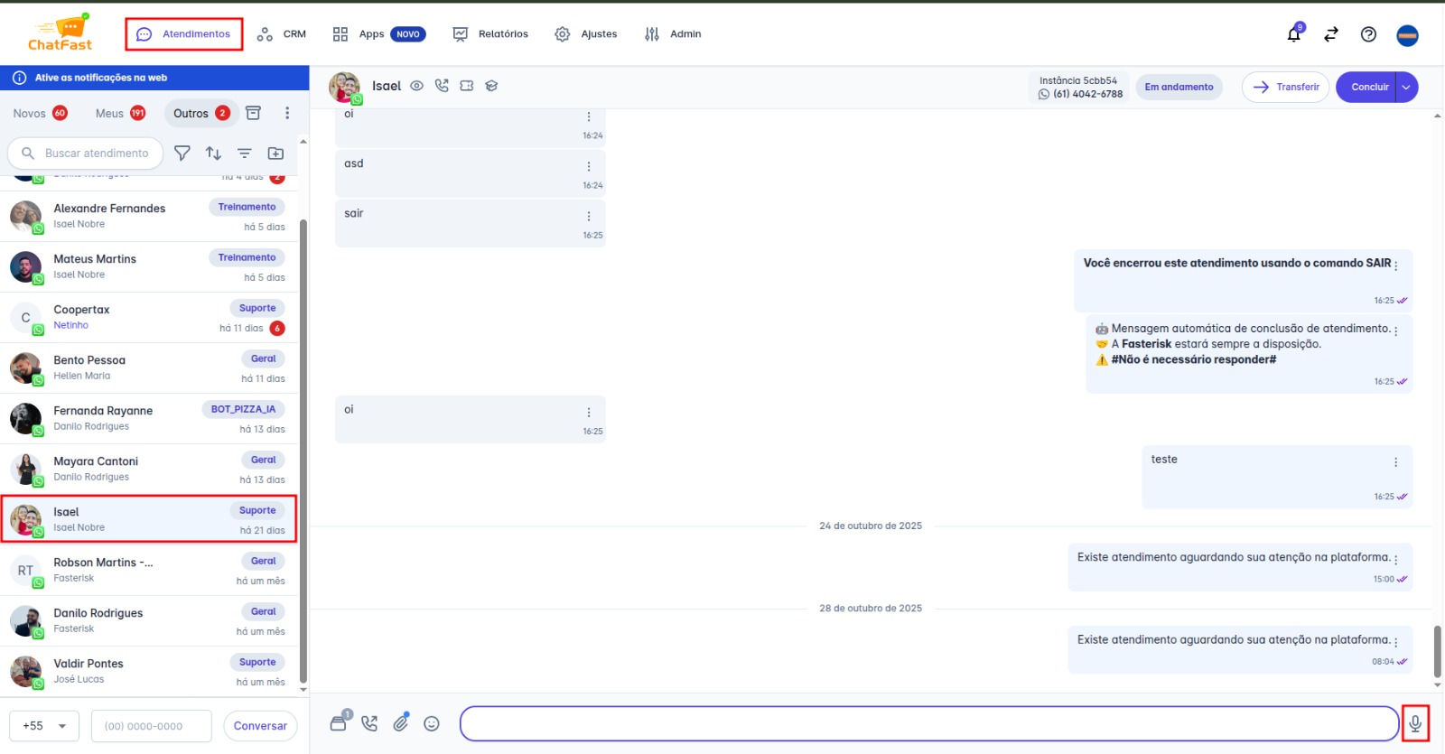Viewport: 1445px width, 754px height.
Task: Expand the Concluir dropdown arrow
Action: point(1406,87)
